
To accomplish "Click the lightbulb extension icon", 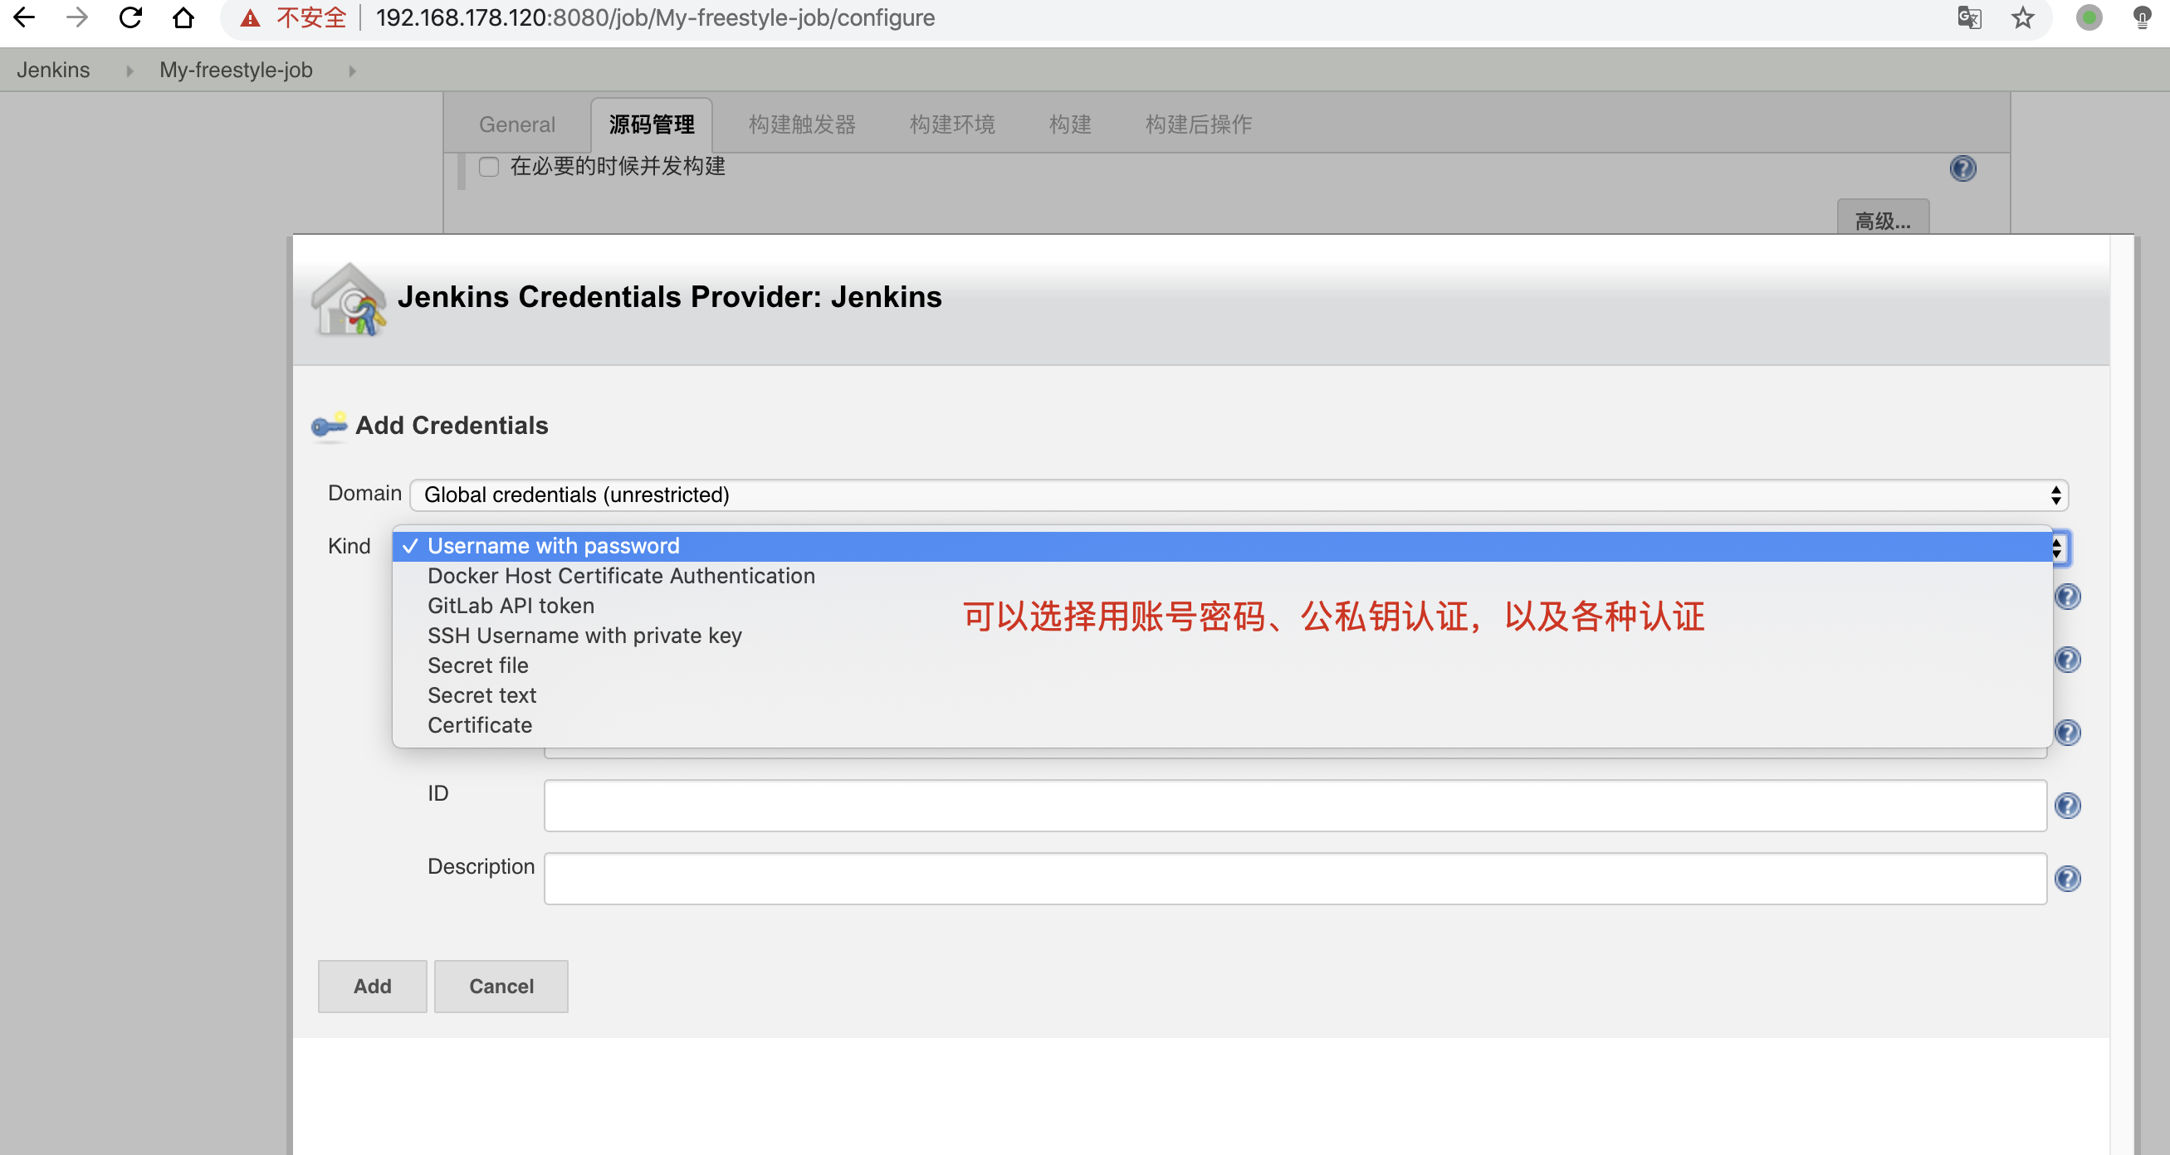I will (x=2141, y=17).
